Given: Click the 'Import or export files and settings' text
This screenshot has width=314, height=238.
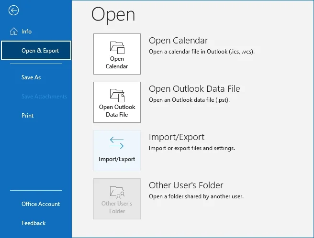Looking at the screenshot, I should (192, 148).
